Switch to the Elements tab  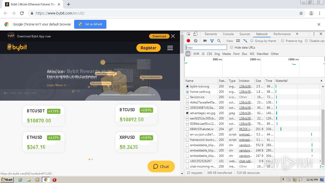click(x=211, y=34)
